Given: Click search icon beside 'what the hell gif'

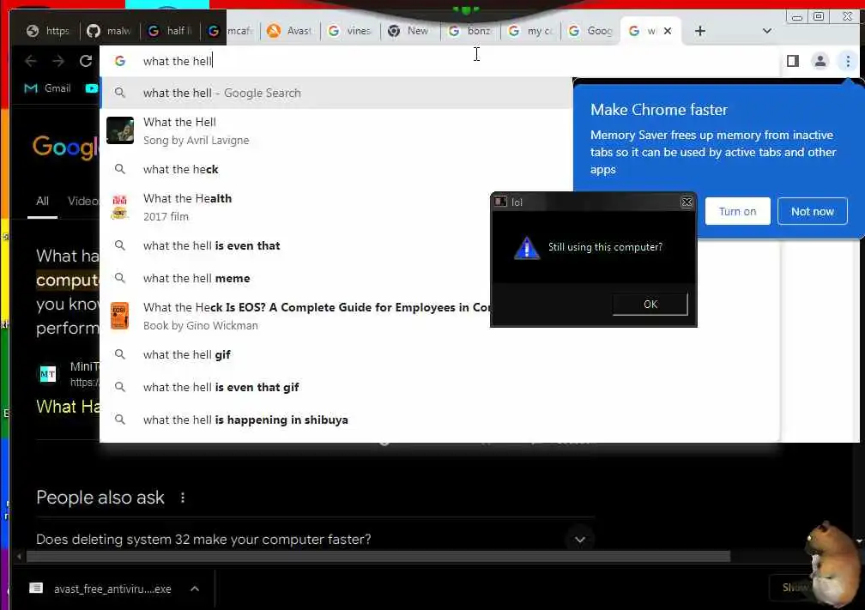Looking at the screenshot, I should (x=120, y=354).
